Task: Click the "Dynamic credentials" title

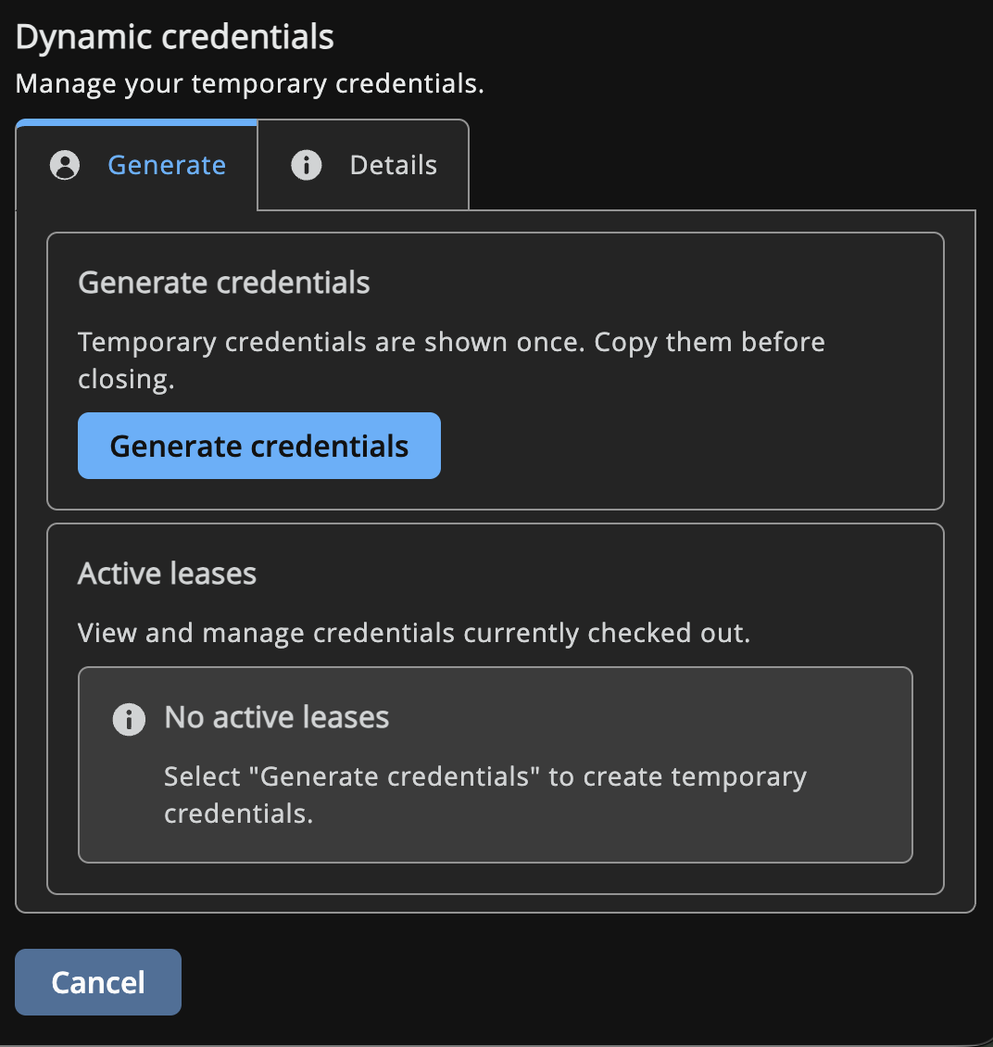Action: (x=174, y=37)
